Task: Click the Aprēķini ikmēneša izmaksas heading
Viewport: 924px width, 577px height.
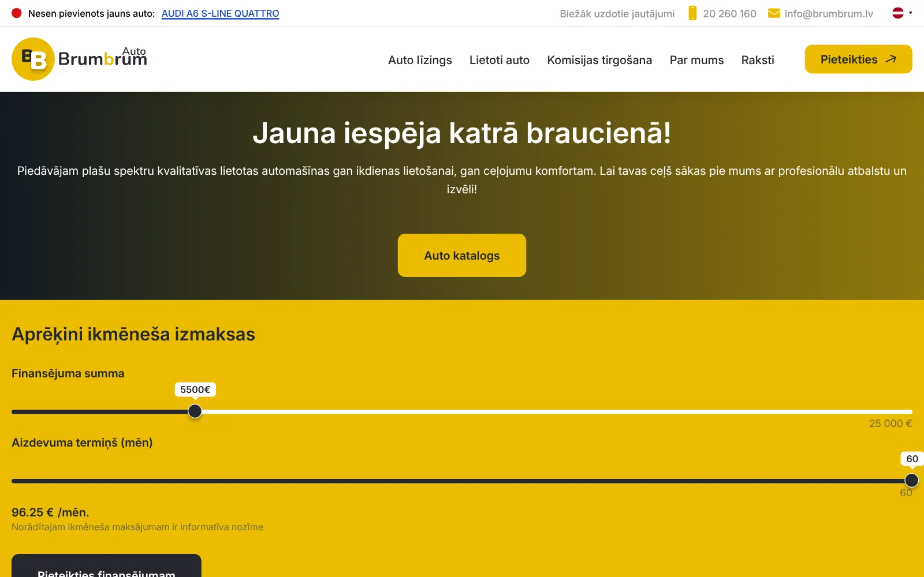Action: tap(133, 334)
